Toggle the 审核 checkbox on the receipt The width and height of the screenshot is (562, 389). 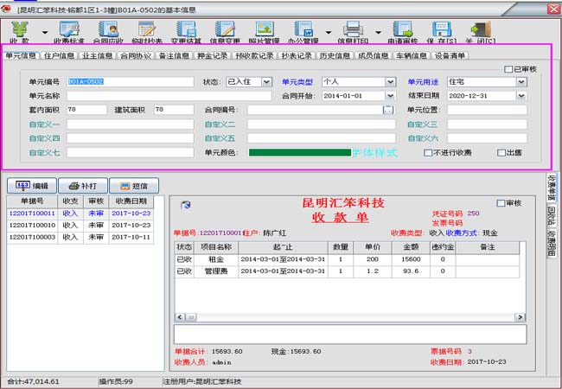click(x=501, y=203)
